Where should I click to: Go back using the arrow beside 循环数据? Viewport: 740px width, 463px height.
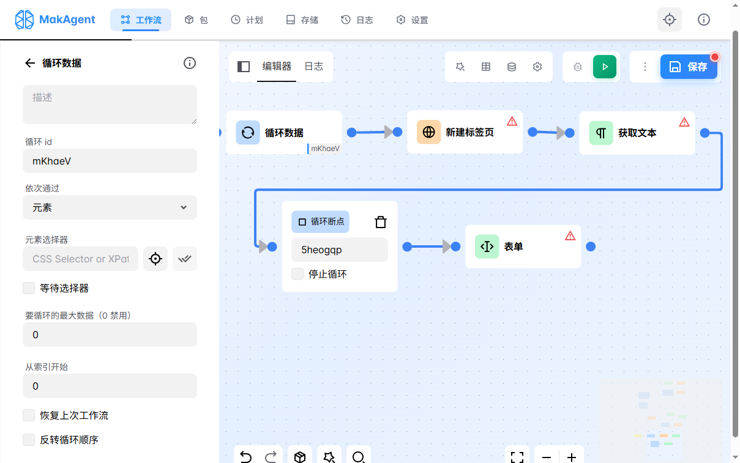click(x=30, y=63)
